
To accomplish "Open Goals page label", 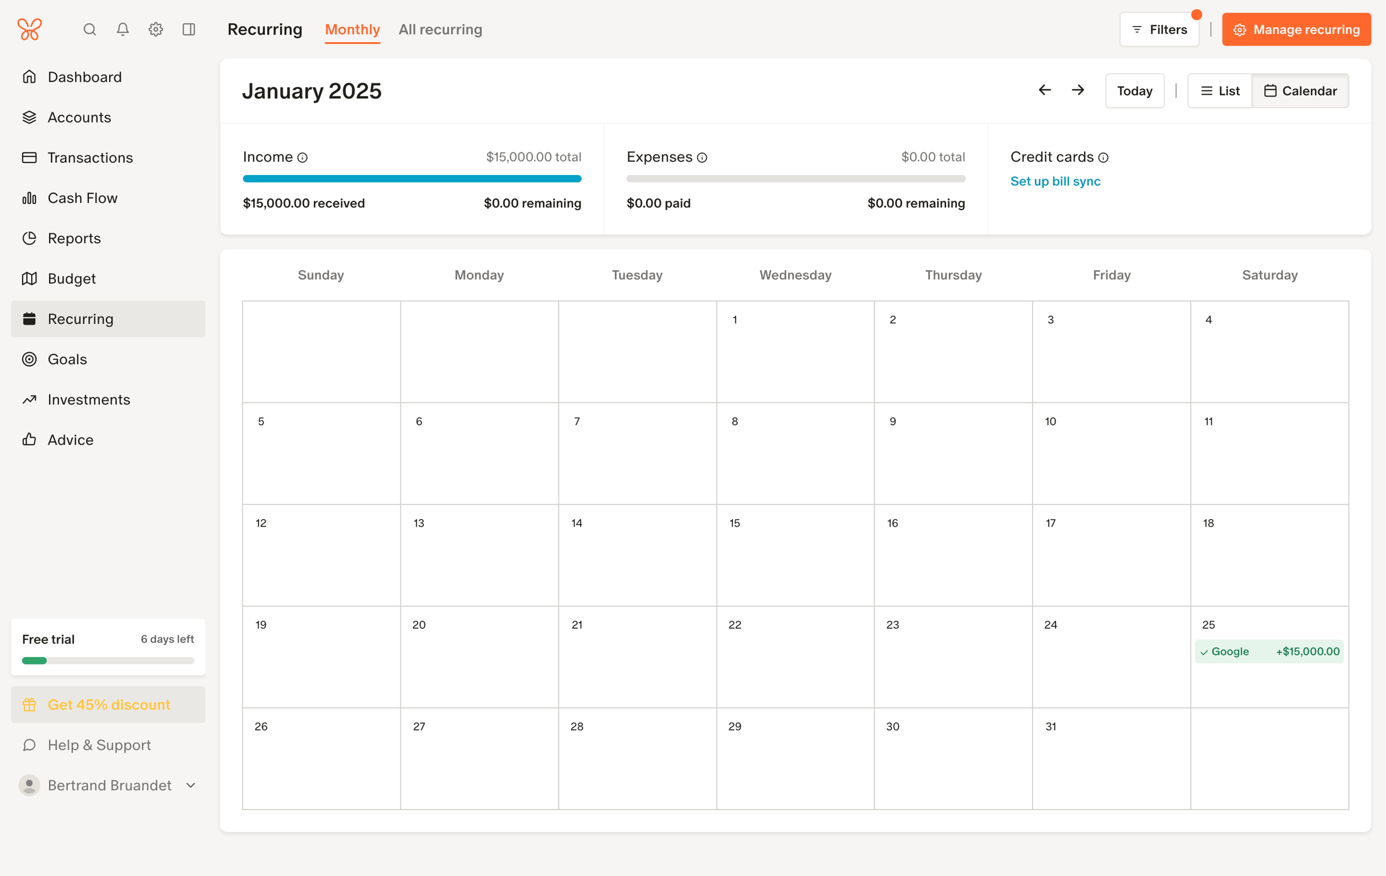I will pyautogui.click(x=68, y=359).
